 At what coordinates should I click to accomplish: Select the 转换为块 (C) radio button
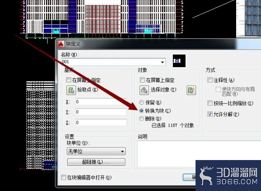click(141, 110)
